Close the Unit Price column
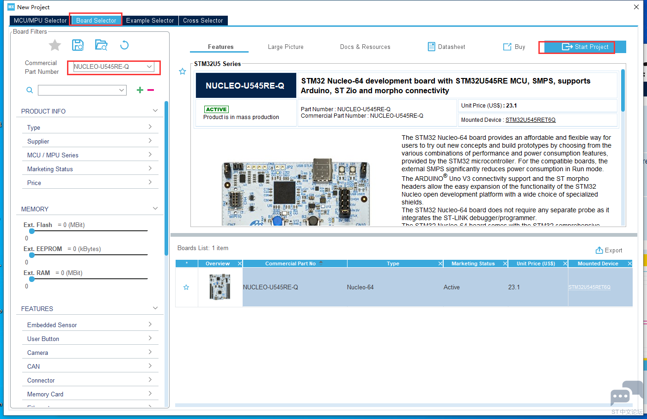Viewport: 647px width, 419px height. click(x=565, y=263)
